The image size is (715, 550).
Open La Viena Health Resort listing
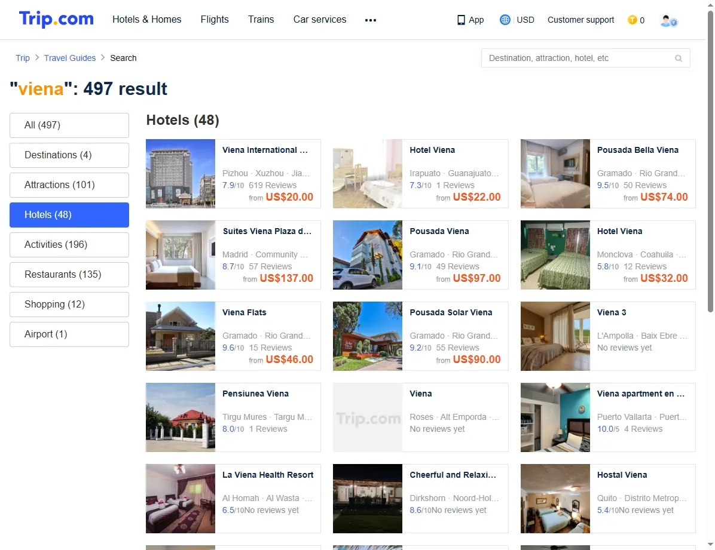click(x=234, y=499)
